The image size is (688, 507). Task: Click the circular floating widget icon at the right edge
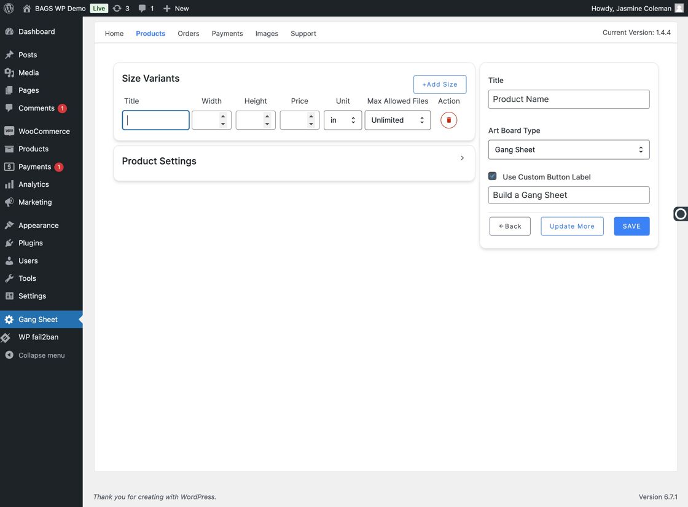coord(681,214)
